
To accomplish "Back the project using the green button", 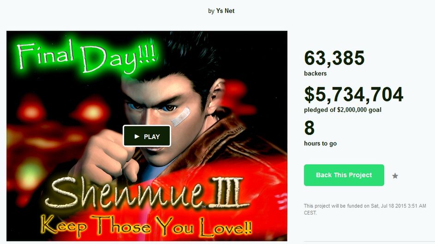I will (344, 175).
